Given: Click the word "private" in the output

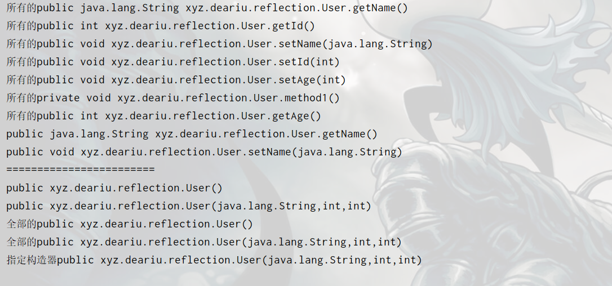Looking at the screenshot, I should 58,98.
